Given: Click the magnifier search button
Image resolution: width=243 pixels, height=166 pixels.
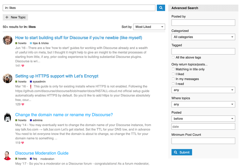Looking at the screenshot, I should tap(161, 8).
